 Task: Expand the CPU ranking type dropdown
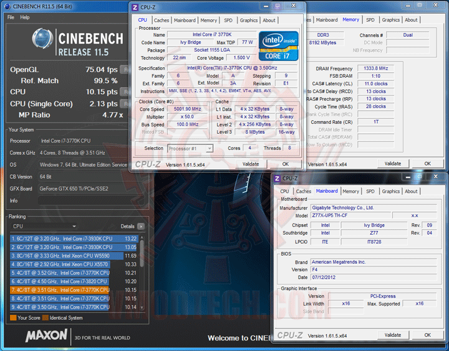tap(44, 227)
